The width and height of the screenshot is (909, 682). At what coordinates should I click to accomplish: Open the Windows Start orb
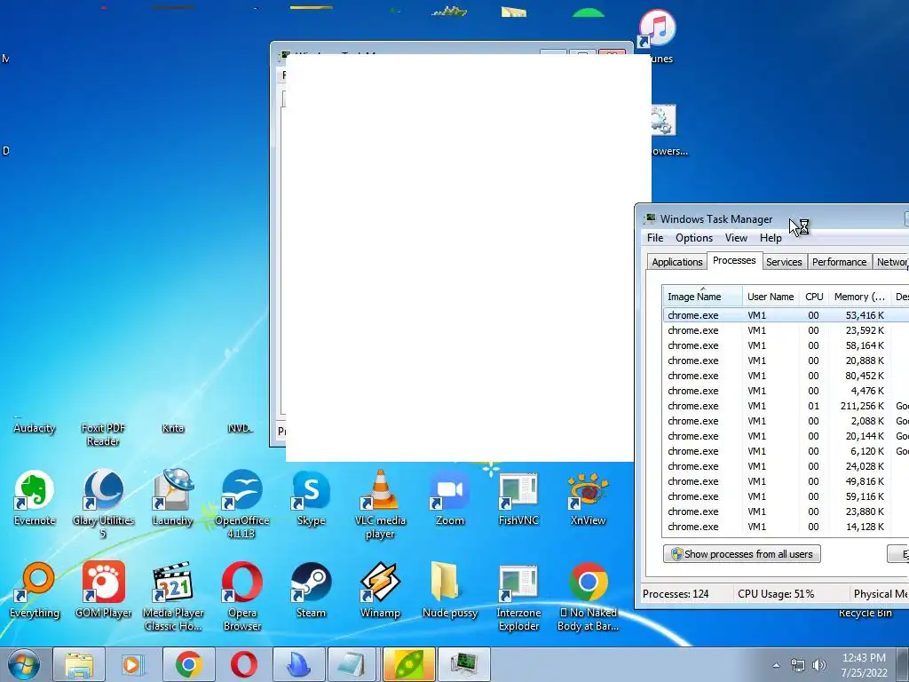(x=24, y=664)
